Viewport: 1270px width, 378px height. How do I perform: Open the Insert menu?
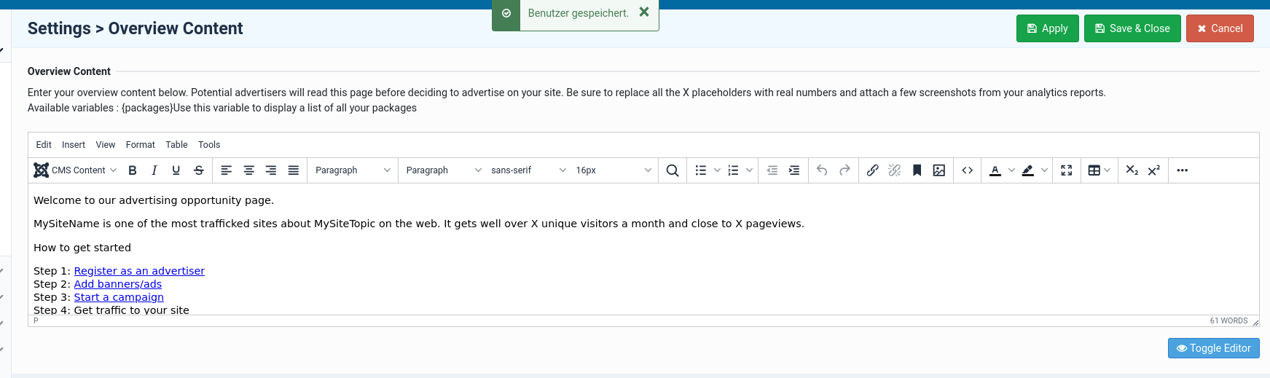tap(74, 145)
